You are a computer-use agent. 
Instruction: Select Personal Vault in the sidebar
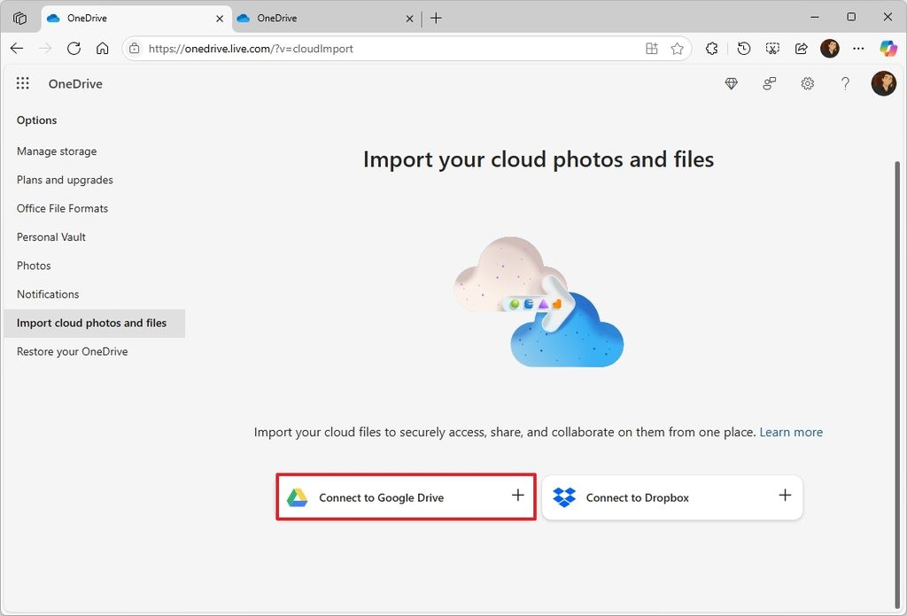coord(50,236)
